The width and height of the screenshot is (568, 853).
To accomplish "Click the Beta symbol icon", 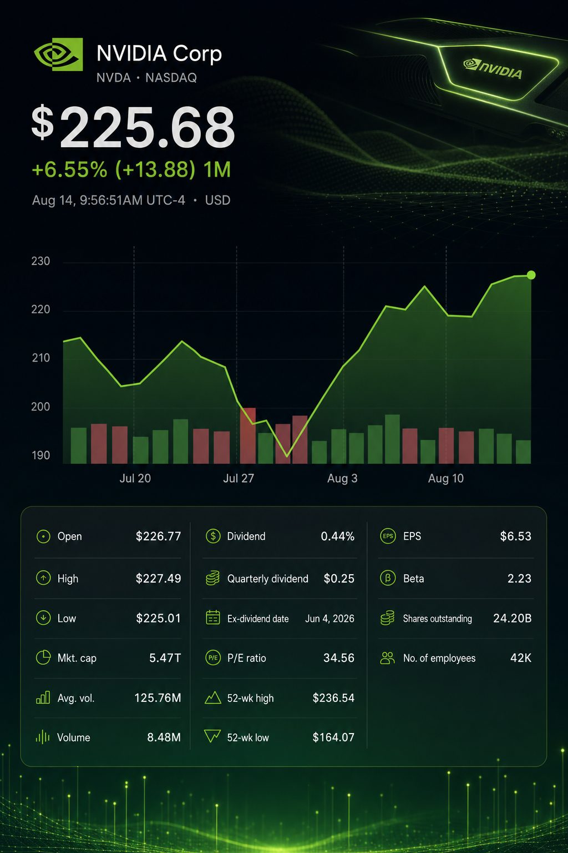I will [x=388, y=578].
